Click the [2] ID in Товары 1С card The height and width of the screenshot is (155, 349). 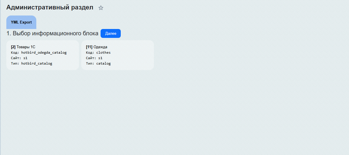(13, 47)
